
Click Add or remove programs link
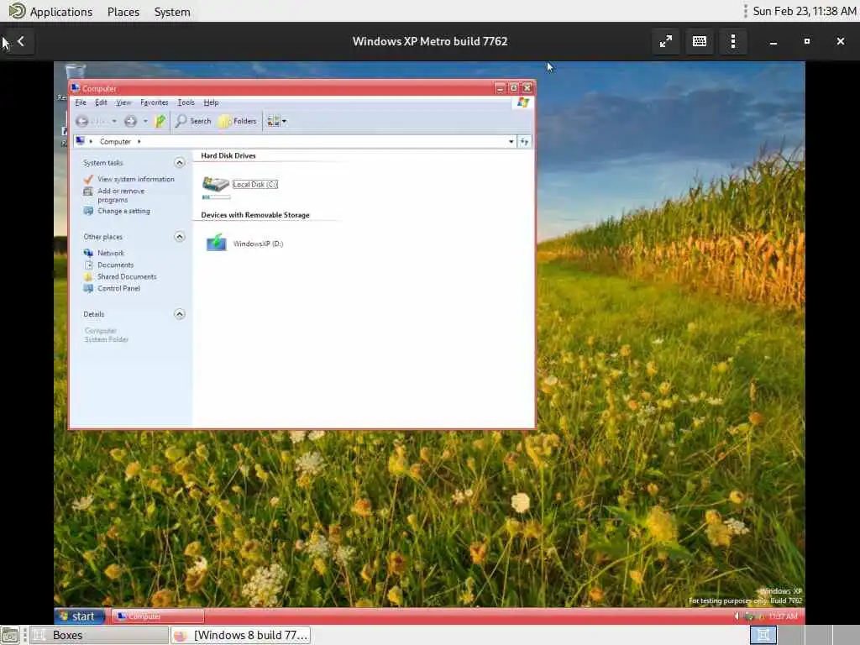(x=121, y=195)
